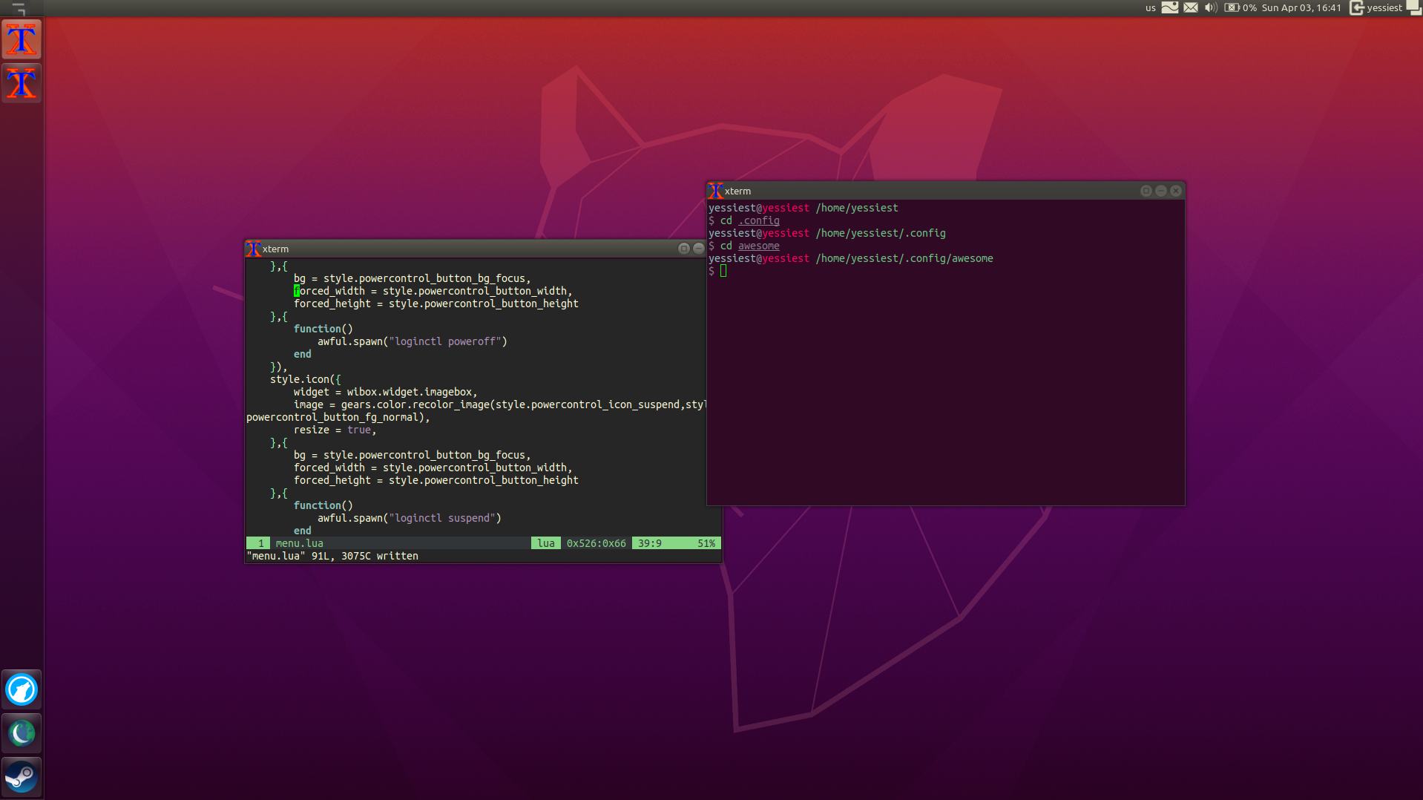Click the 'style.icon({' line in the editor
1423x800 pixels.
pos(305,379)
